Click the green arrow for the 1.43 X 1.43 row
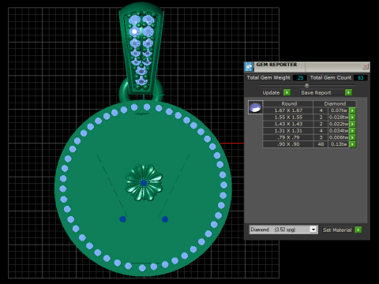This screenshot has width=379, height=284. tap(352, 124)
